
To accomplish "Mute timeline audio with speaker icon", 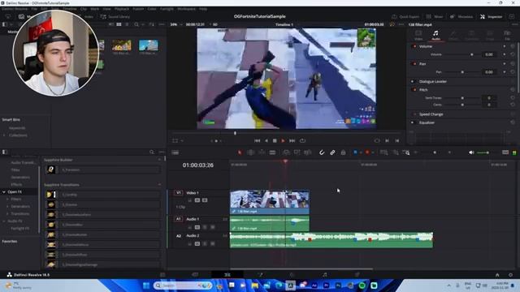I will pos(471,152).
